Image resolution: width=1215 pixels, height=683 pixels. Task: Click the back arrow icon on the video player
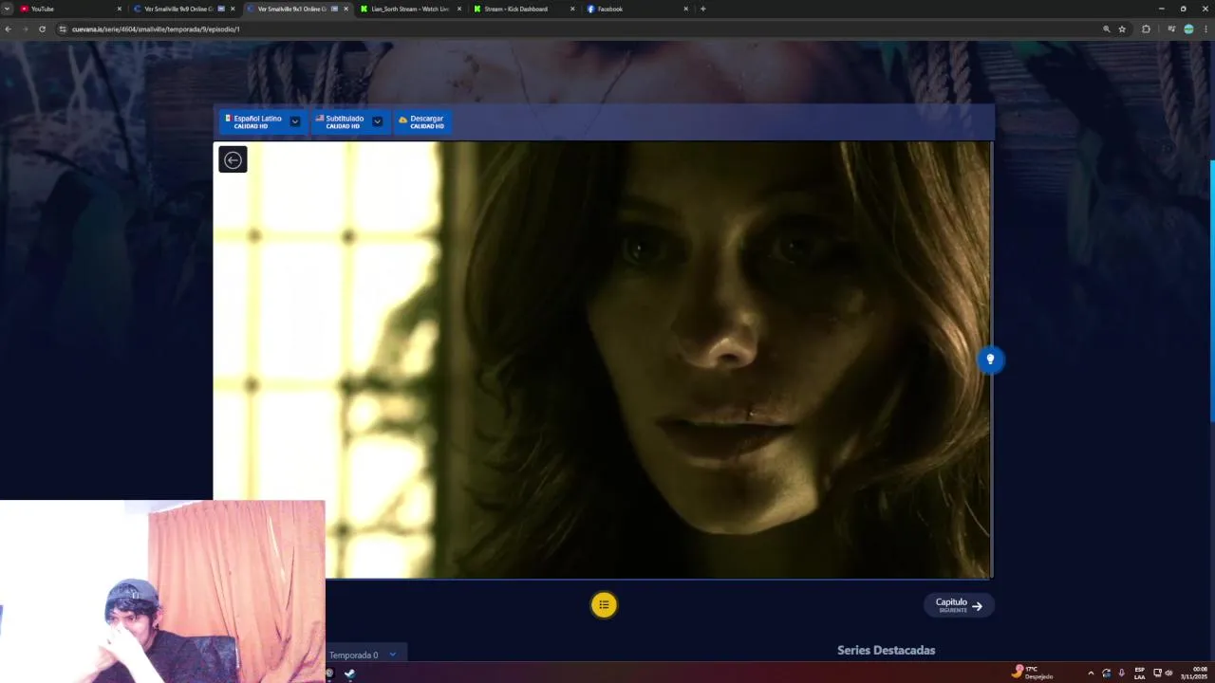(x=233, y=159)
